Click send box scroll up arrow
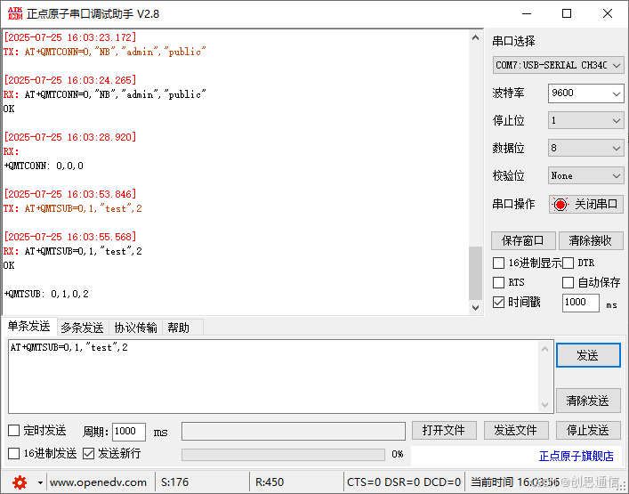The image size is (629, 494). coord(544,349)
